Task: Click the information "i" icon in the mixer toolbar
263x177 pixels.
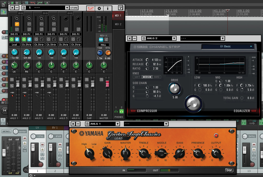Action: [x=108, y=8]
